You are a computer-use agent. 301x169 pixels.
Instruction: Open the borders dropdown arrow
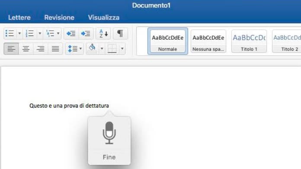coord(122,48)
